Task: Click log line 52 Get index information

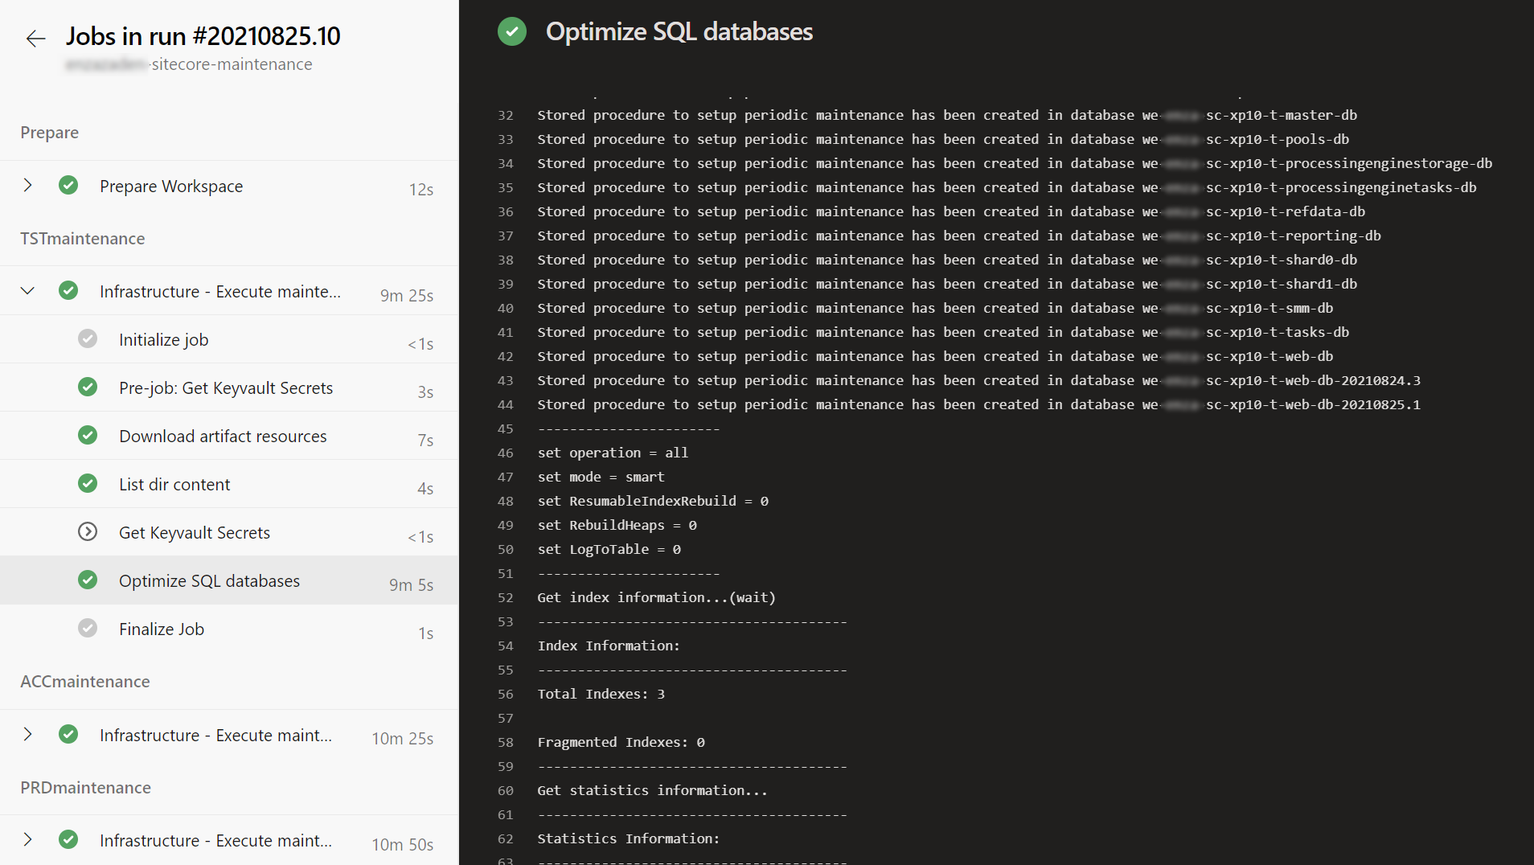Action: click(x=656, y=598)
